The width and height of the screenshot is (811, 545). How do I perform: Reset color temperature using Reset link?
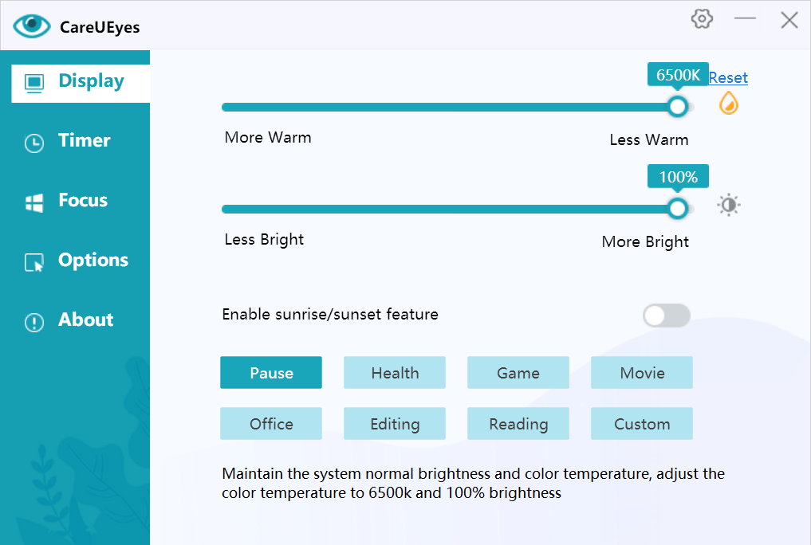(728, 78)
